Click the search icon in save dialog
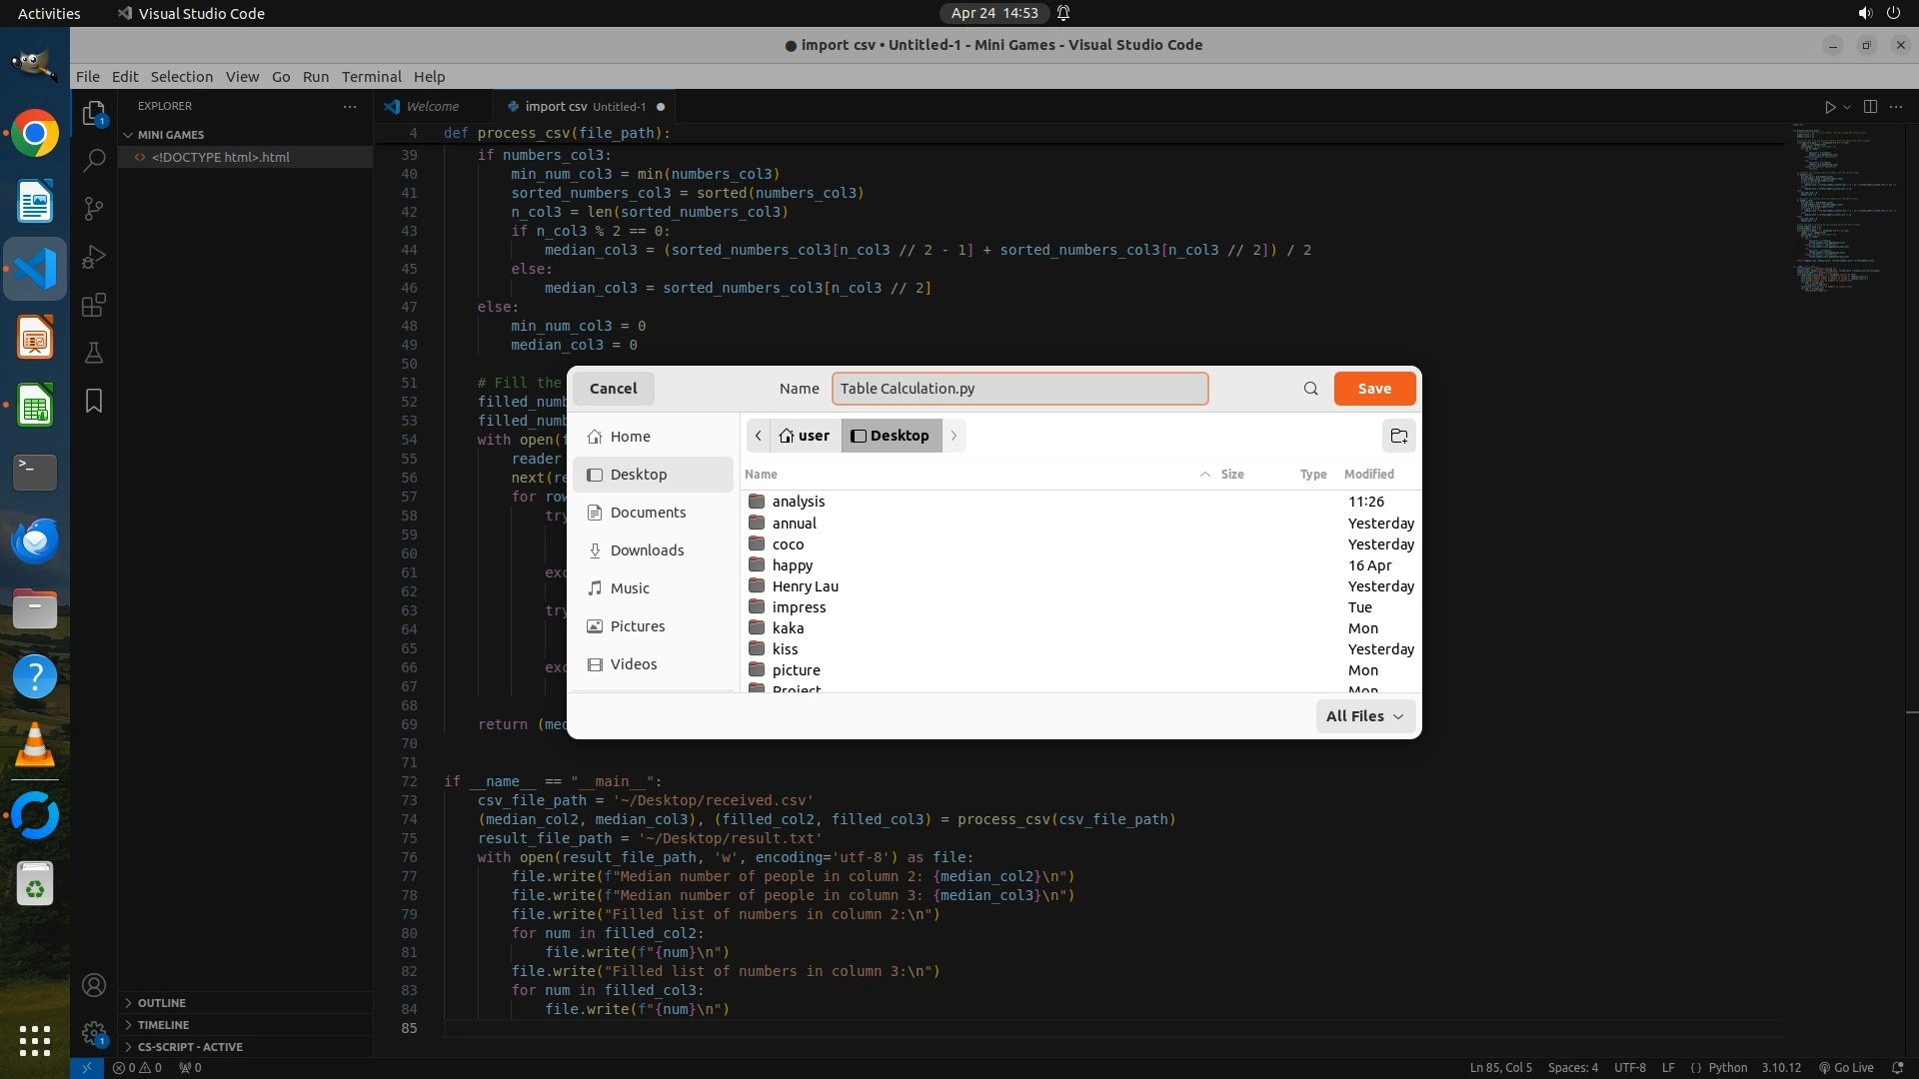 pos(1310,389)
